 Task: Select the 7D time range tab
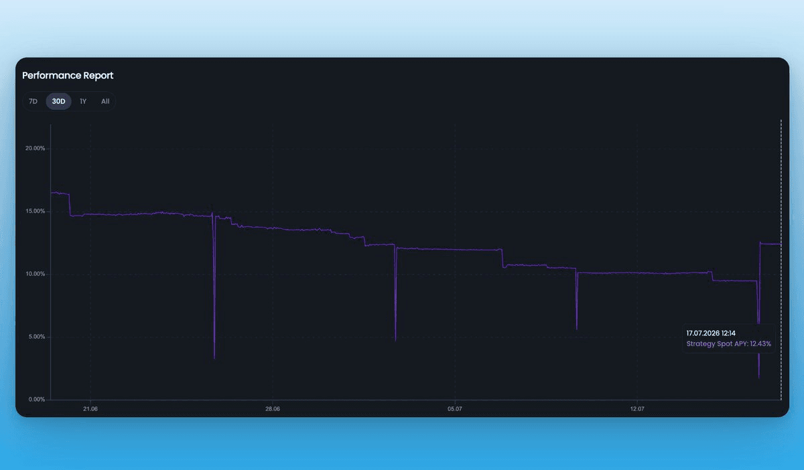[x=33, y=102]
